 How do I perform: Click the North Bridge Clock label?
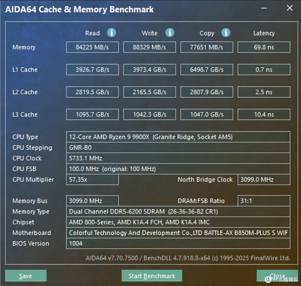tap(205, 180)
